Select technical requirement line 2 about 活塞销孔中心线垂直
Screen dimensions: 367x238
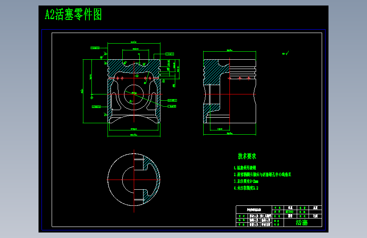262,174
